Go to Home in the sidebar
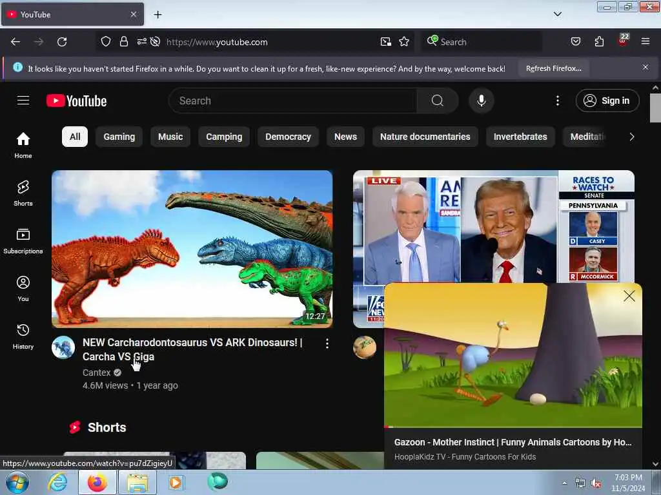661x495 pixels. tap(23, 145)
